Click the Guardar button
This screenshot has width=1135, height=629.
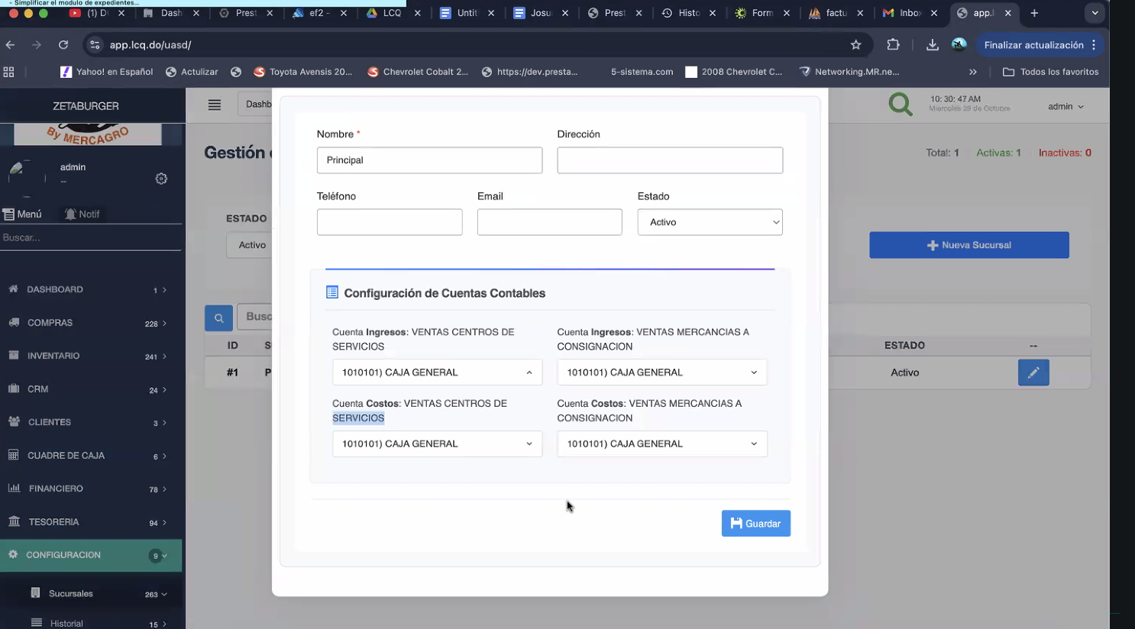click(755, 524)
